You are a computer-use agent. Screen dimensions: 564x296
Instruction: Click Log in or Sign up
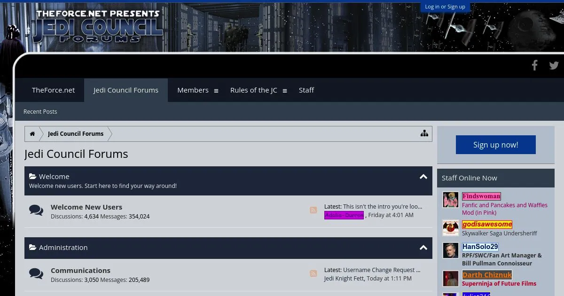pos(445,7)
